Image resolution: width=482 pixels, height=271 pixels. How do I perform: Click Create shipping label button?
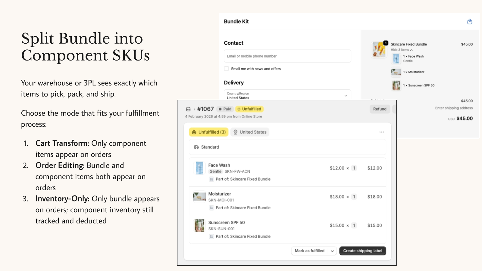point(363,251)
